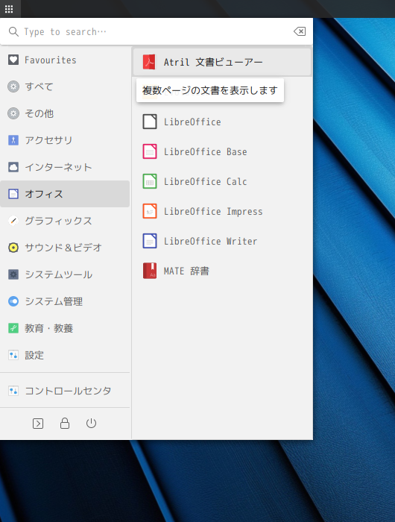
Task: Launch LibreOffice Impress
Action: [x=222, y=211]
